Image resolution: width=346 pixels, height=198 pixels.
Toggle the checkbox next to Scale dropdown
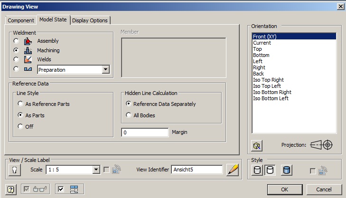pos(106,170)
